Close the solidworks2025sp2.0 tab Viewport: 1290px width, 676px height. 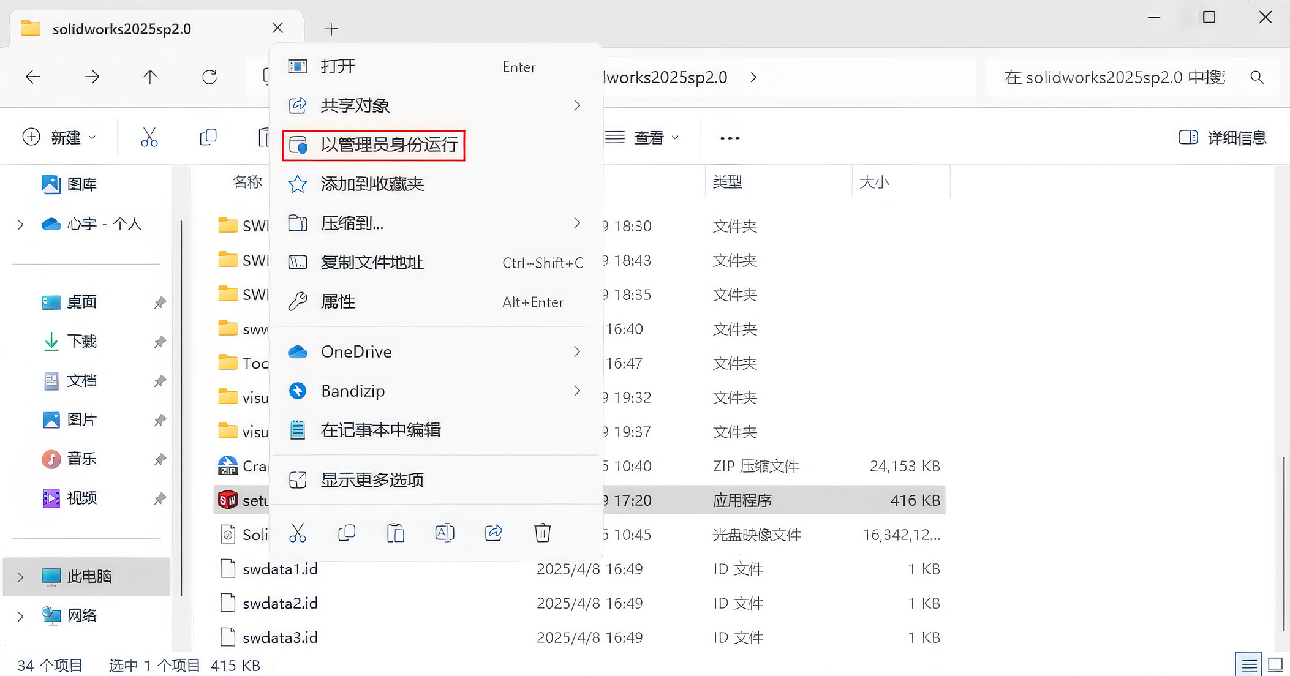point(277,28)
